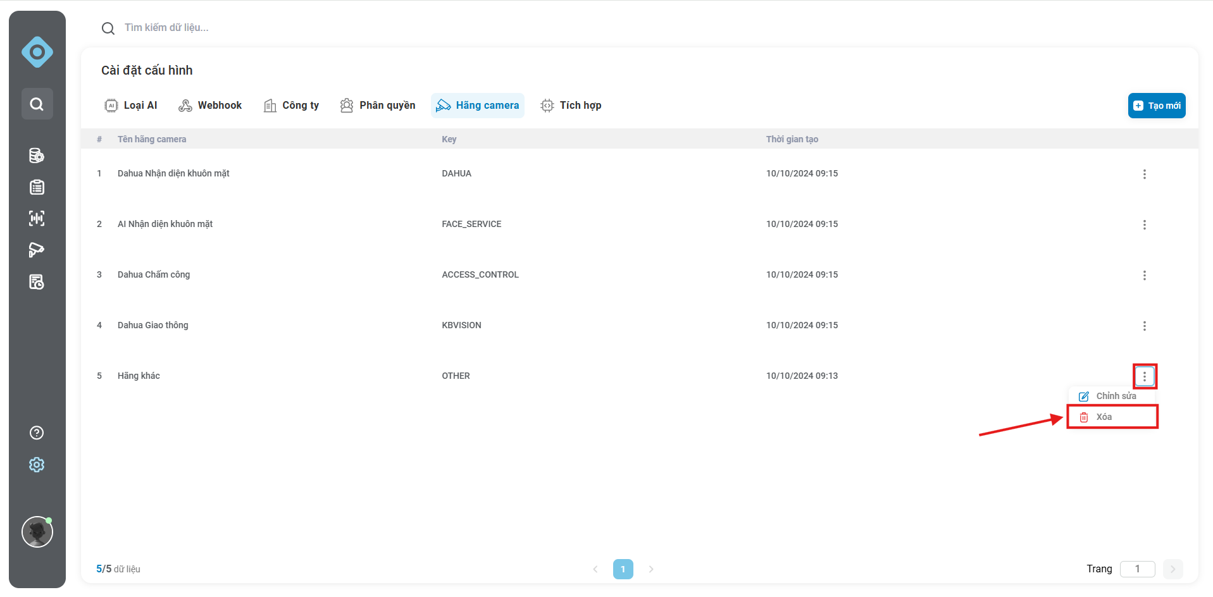Open the sidebar search icon
This screenshot has width=1213, height=597.
point(37,104)
